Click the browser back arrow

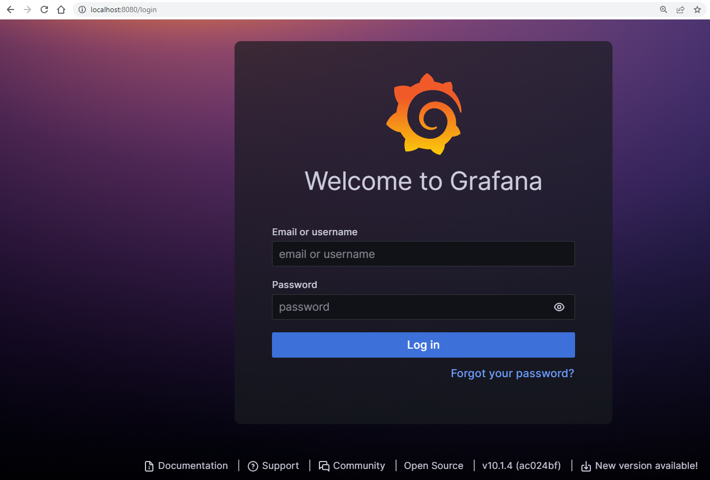click(11, 9)
